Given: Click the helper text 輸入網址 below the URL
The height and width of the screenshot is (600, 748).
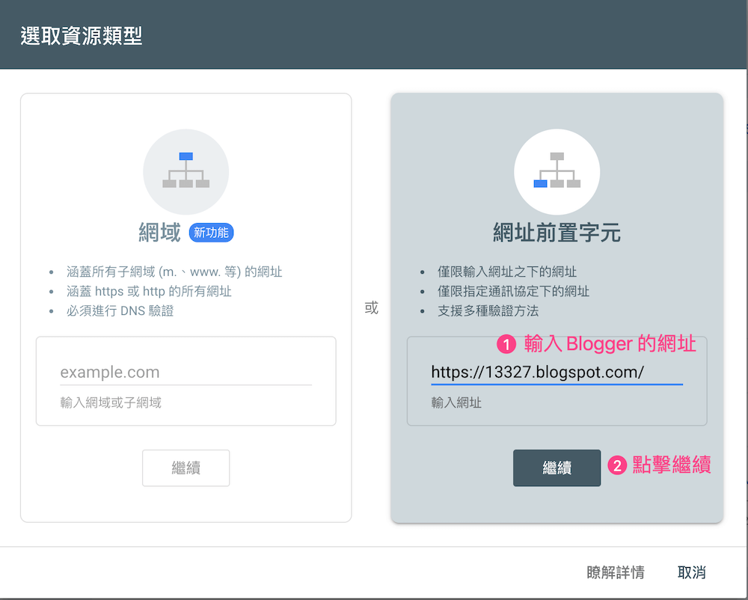Looking at the screenshot, I should (x=456, y=402).
